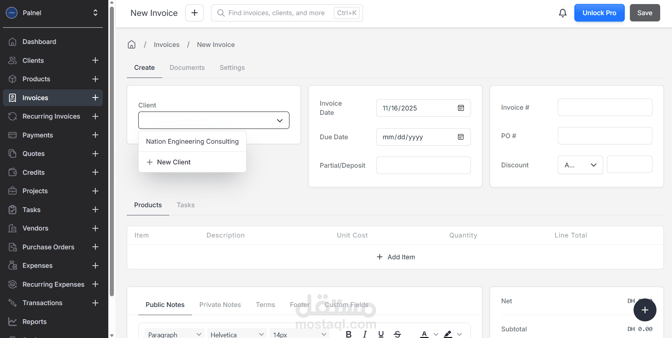Image resolution: width=672 pixels, height=338 pixels.
Task: Click plus icon next to Payments
Action: pyautogui.click(x=95, y=135)
